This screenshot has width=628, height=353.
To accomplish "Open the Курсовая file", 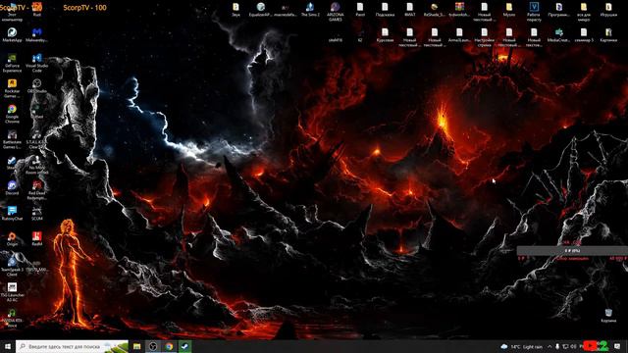I will (x=385, y=35).
